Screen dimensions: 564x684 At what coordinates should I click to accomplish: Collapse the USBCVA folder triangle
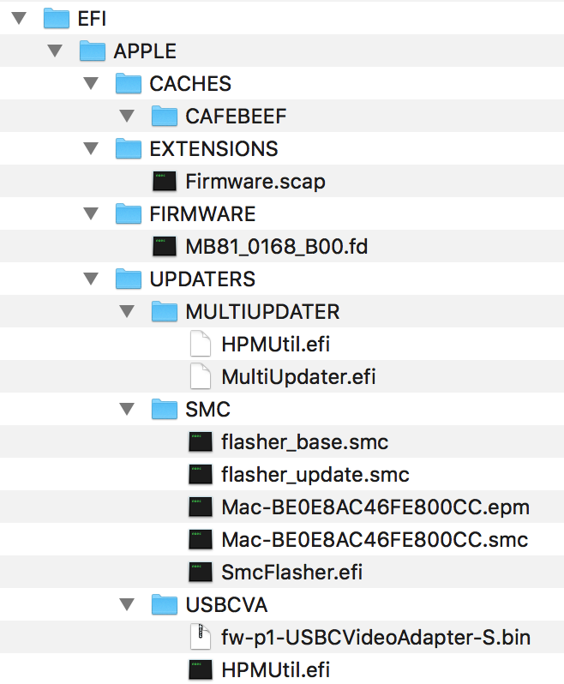click(x=128, y=605)
